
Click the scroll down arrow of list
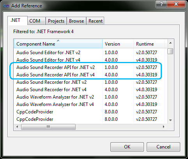point(170,120)
